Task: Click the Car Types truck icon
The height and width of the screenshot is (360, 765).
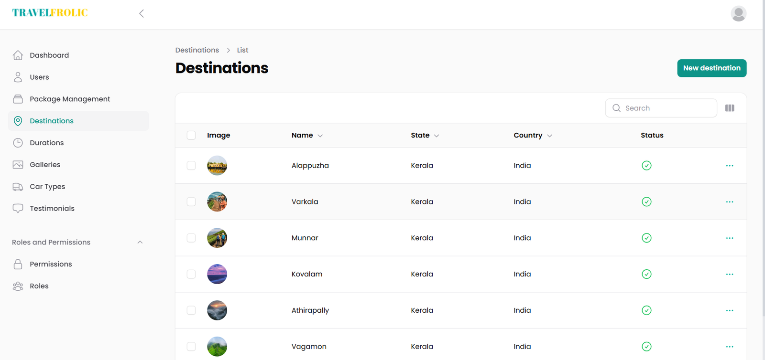Action: pos(18,187)
